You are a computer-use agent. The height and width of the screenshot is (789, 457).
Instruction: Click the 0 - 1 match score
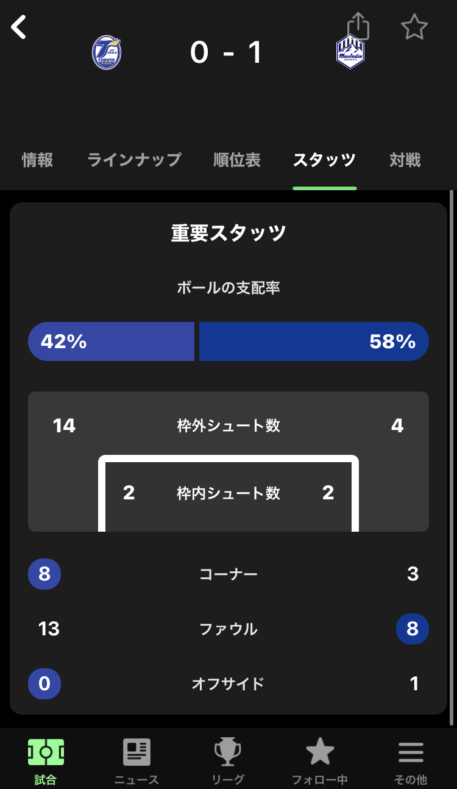(226, 52)
